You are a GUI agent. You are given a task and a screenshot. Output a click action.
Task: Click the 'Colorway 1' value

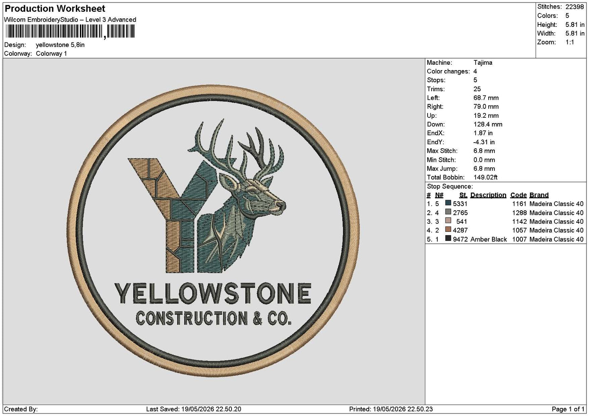tap(51, 54)
